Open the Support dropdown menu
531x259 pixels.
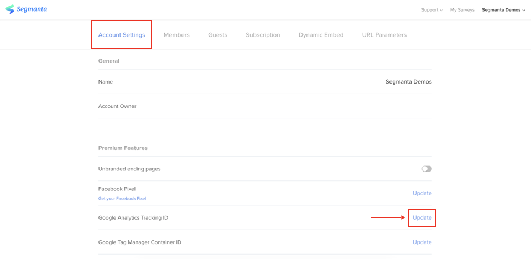(432, 10)
